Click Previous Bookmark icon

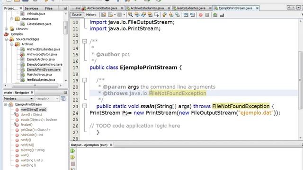(164, 15)
